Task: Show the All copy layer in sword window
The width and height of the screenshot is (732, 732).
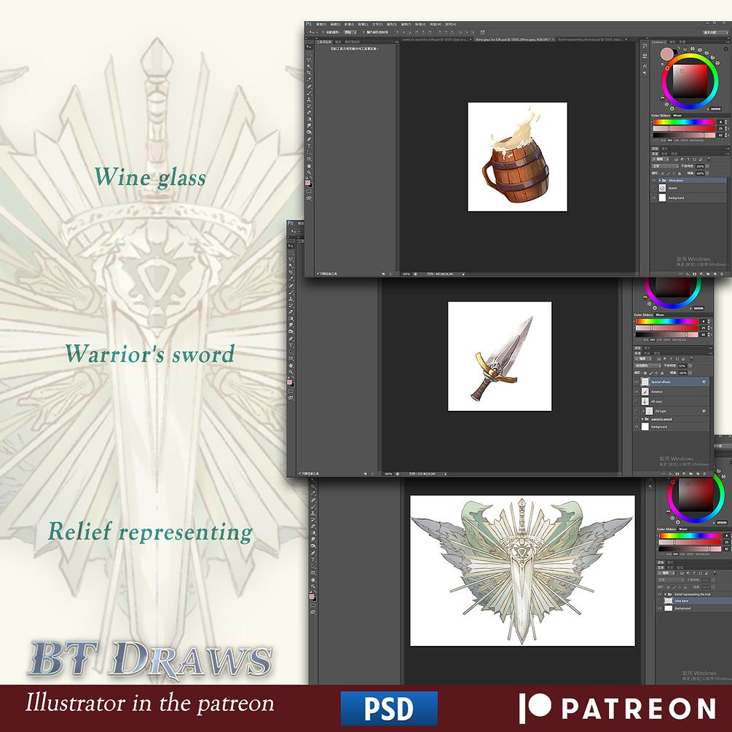Action: [637, 401]
